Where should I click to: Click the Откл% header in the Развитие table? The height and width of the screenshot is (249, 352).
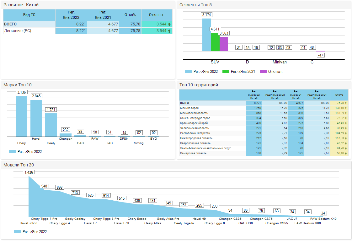point(130,15)
